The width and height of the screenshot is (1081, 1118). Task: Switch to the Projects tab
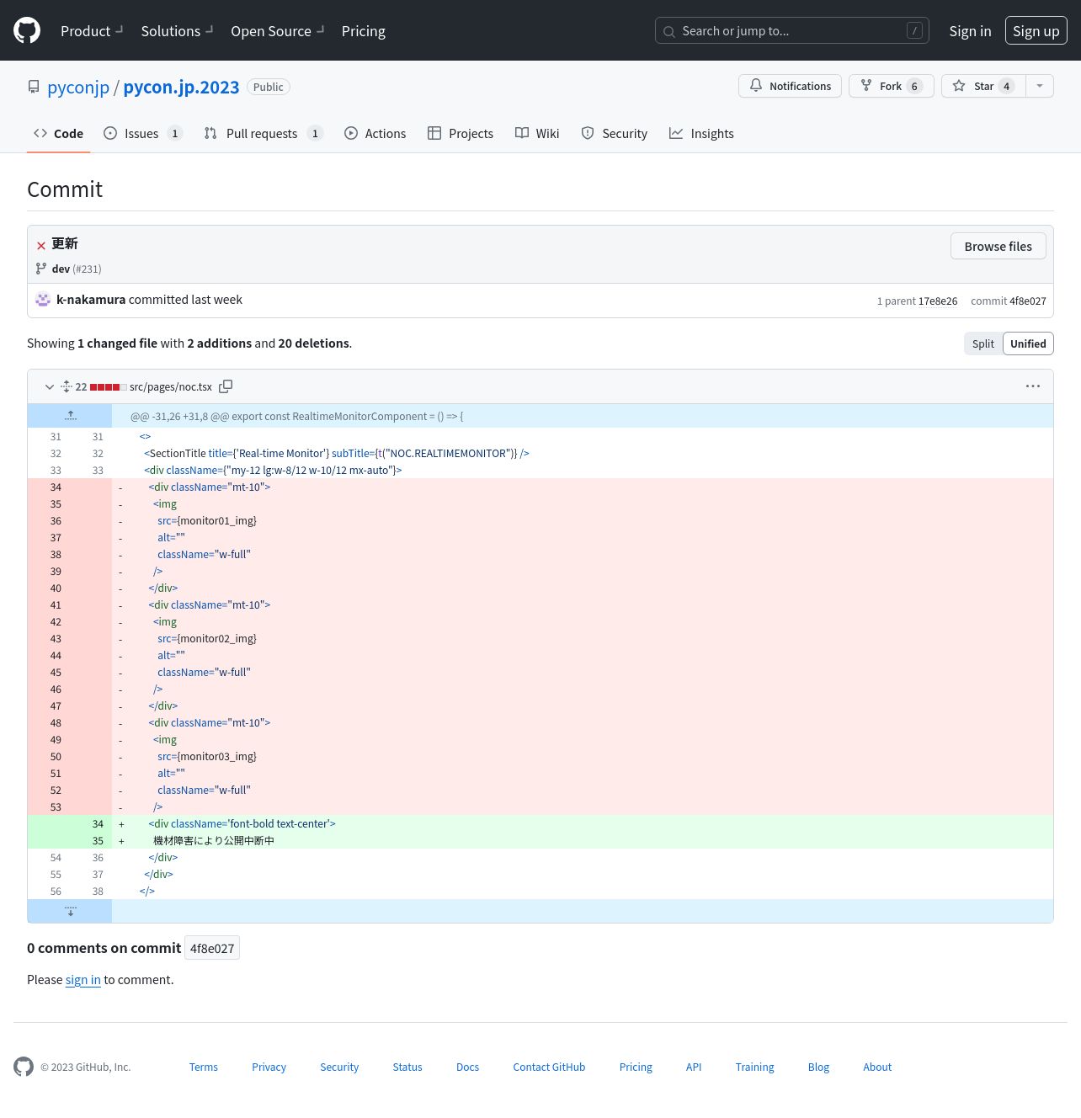pyautogui.click(x=461, y=133)
